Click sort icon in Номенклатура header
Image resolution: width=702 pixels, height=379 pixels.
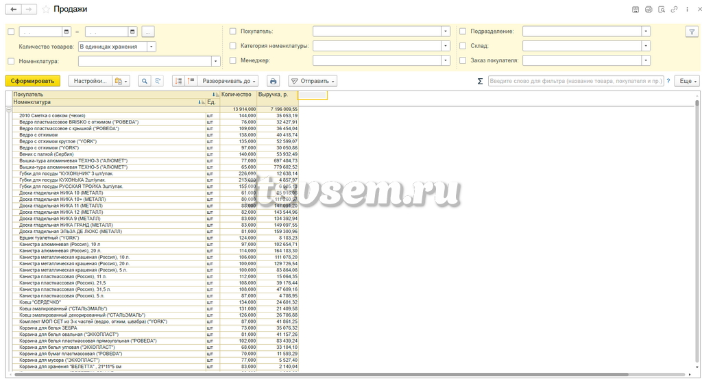(202, 102)
